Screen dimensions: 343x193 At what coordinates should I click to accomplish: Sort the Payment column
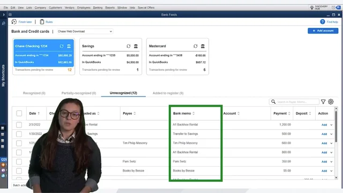[289, 113]
